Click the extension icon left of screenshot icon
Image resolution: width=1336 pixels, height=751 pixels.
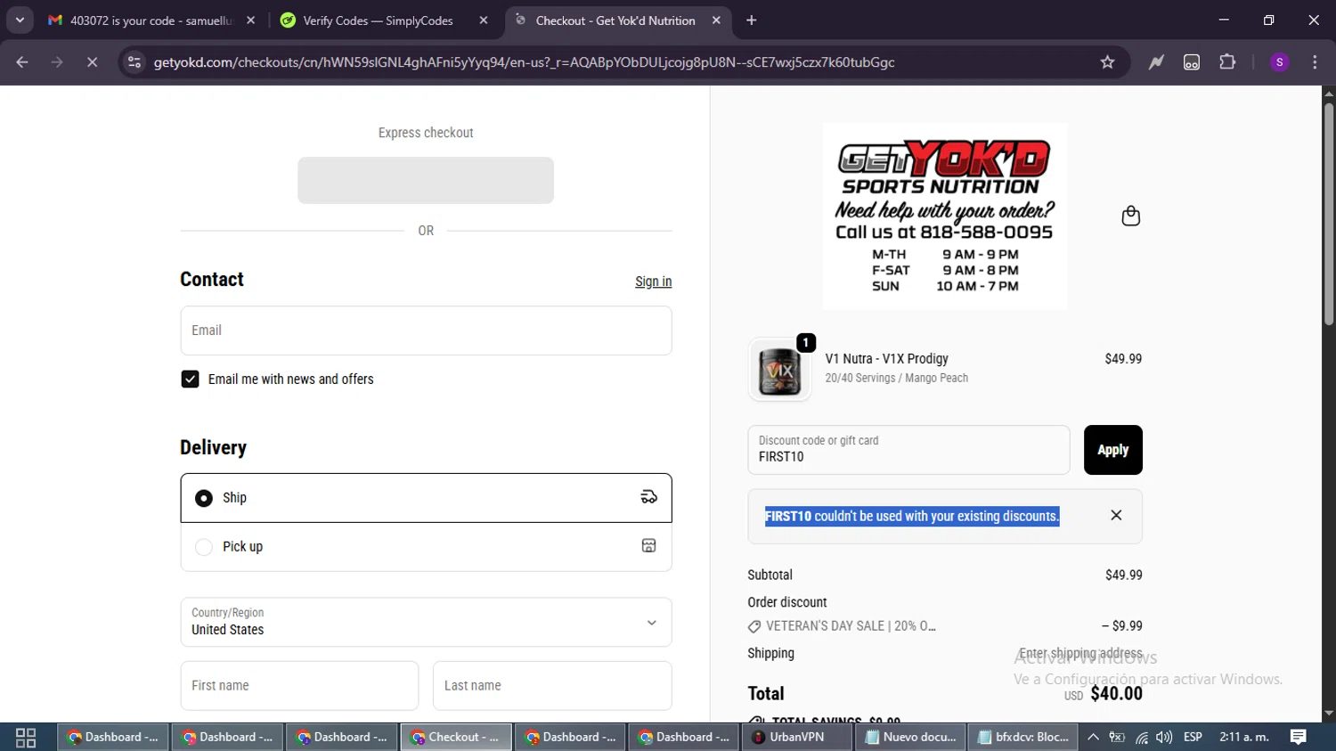(x=1156, y=62)
